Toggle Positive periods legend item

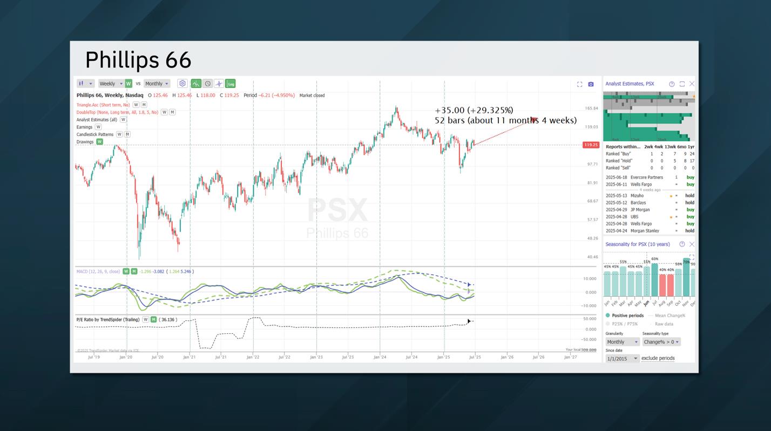click(x=624, y=316)
